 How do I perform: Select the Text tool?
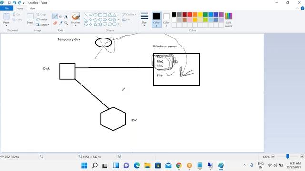coord(66,17)
